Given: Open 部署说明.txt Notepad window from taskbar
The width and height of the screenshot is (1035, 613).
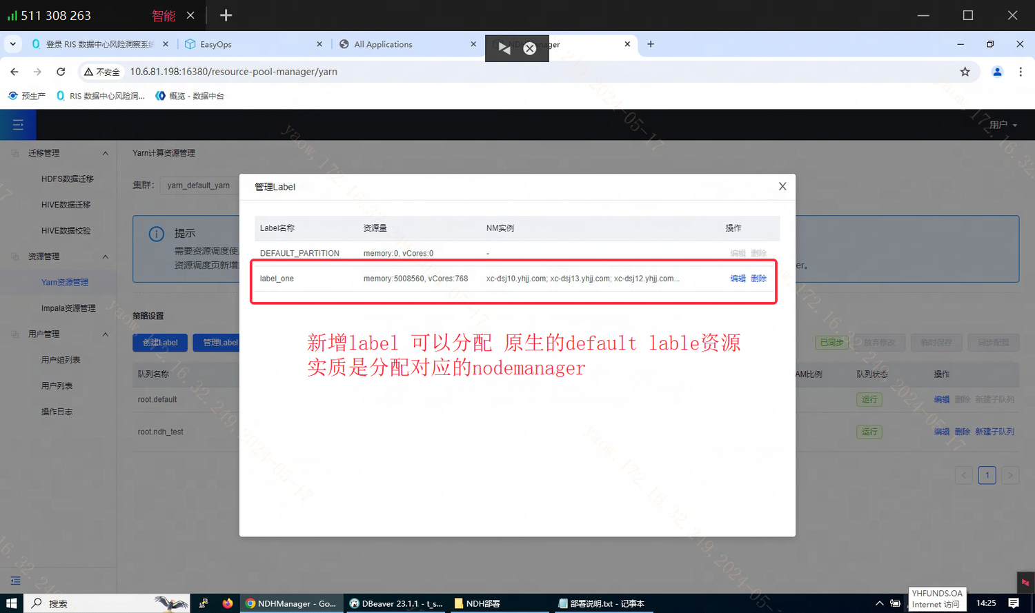Looking at the screenshot, I should (x=600, y=603).
